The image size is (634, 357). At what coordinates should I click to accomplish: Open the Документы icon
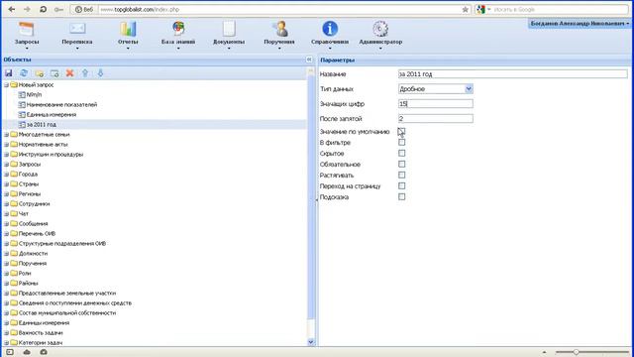pyautogui.click(x=229, y=29)
